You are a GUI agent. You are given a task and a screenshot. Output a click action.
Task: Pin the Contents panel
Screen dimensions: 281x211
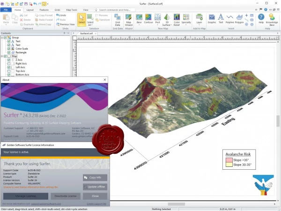tap(64, 33)
